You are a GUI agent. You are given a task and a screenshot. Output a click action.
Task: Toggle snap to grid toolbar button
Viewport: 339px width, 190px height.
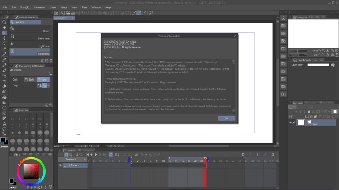coord(144,13)
